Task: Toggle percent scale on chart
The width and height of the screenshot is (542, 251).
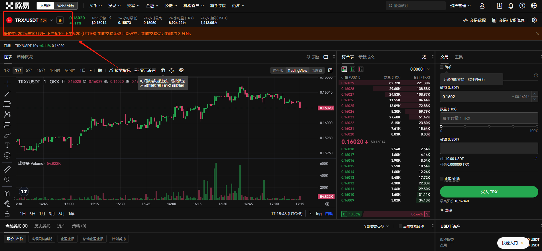Action: pyautogui.click(x=311, y=214)
